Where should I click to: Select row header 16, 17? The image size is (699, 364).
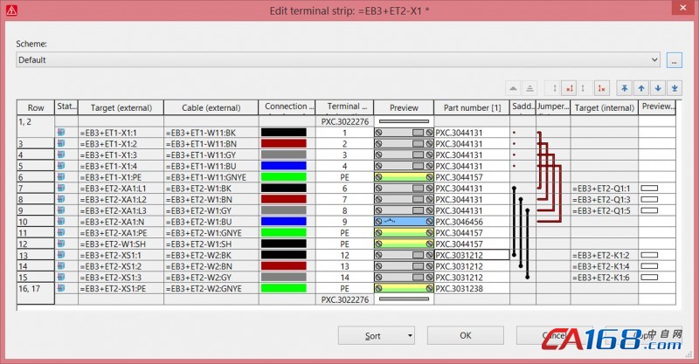click(x=36, y=293)
